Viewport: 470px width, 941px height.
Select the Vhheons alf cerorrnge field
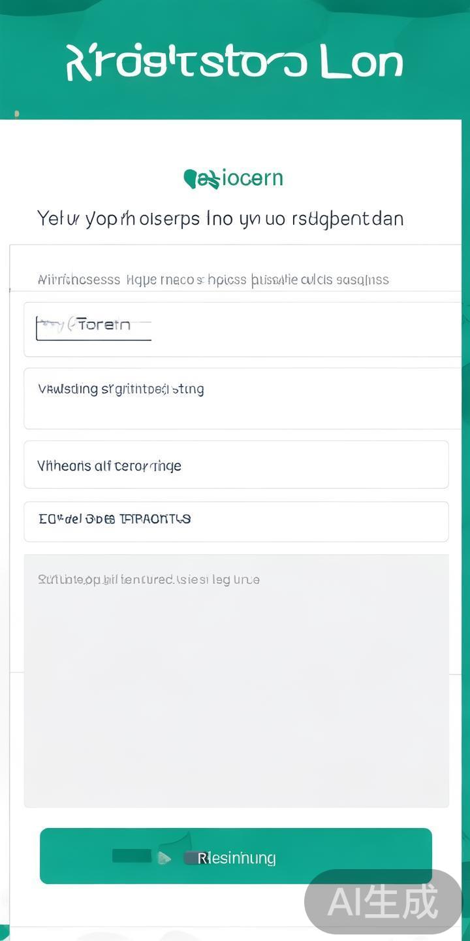(x=236, y=465)
